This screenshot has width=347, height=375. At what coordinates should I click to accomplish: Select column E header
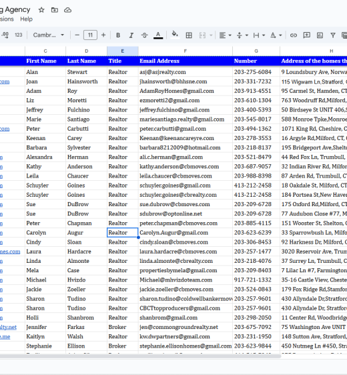(122, 51)
